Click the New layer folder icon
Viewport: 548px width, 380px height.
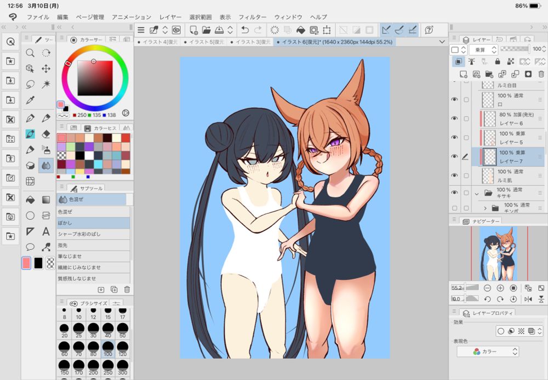point(489,74)
